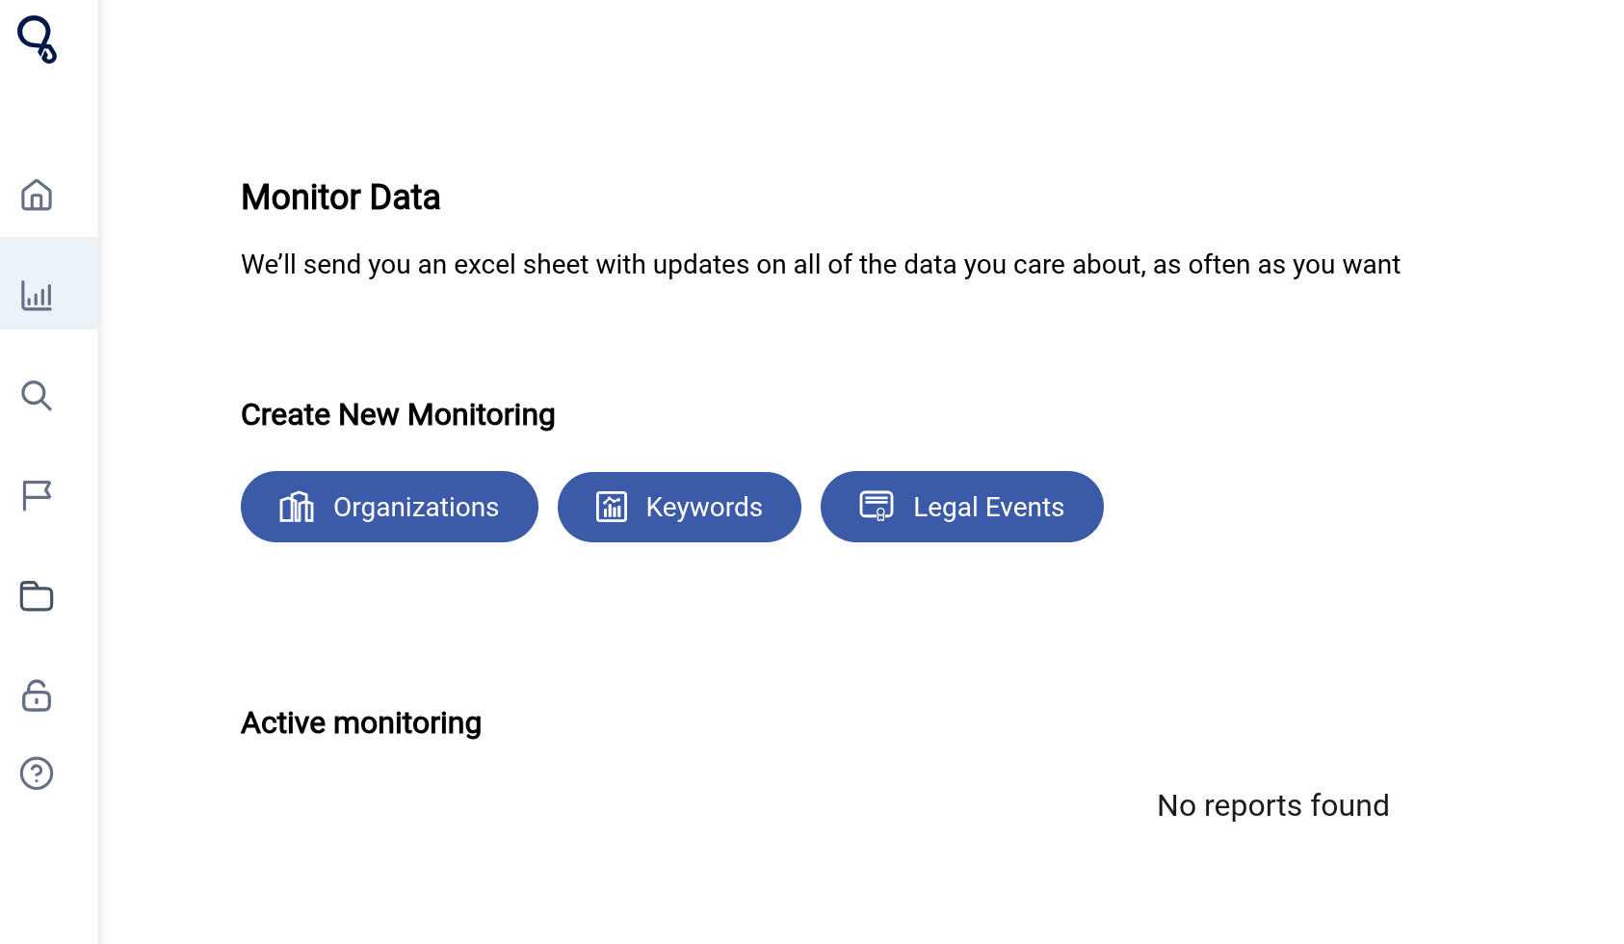Click the chart icon inside Keywords button
The width and height of the screenshot is (1624, 944).
[x=612, y=507]
